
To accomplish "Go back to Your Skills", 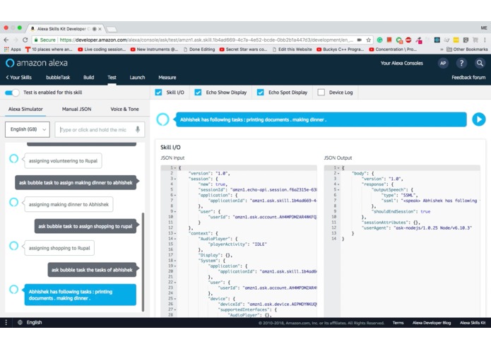I will (19, 77).
